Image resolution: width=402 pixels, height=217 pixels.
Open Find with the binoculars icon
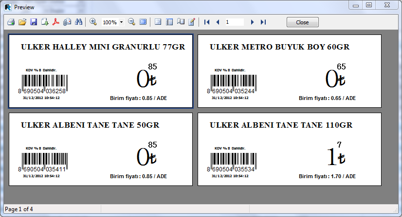click(78, 22)
